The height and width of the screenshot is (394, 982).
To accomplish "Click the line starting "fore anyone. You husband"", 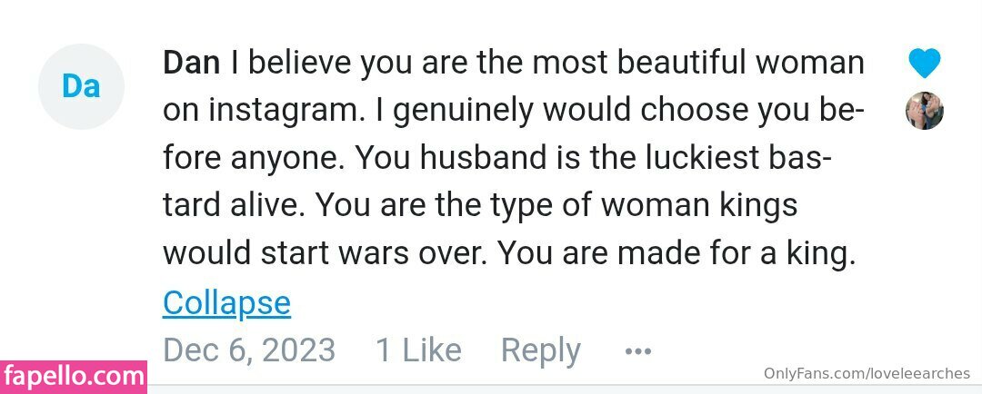I will pos(496,159).
